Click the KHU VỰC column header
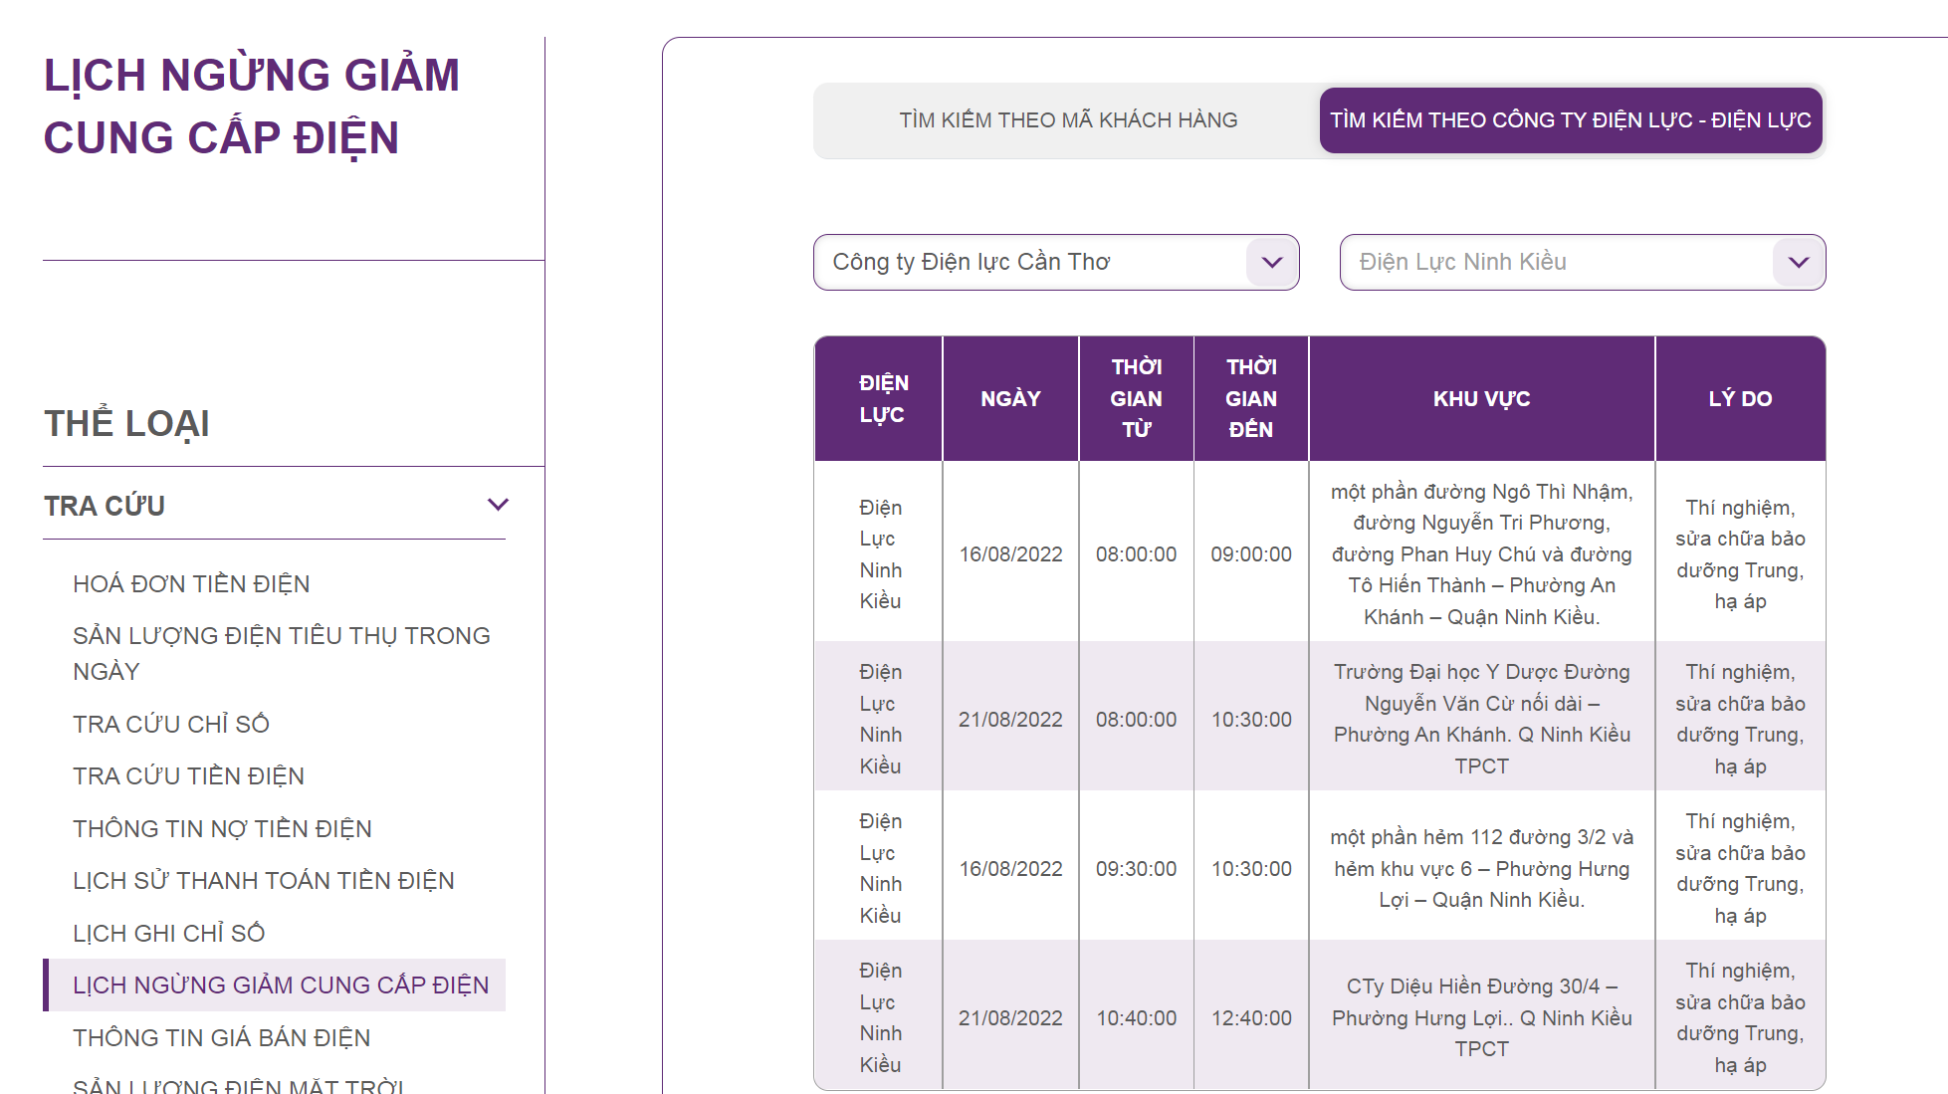Image resolution: width=1948 pixels, height=1094 pixels. [1481, 398]
